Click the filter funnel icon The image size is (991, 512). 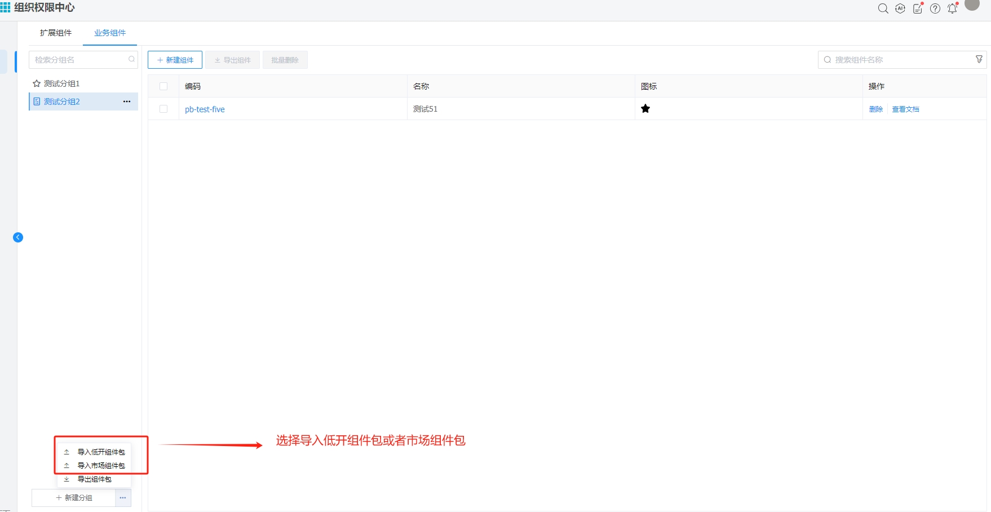coord(979,59)
